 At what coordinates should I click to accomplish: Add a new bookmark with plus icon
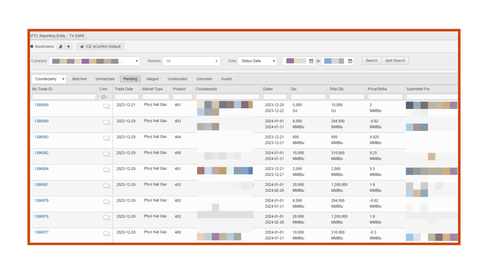coord(68,47)
